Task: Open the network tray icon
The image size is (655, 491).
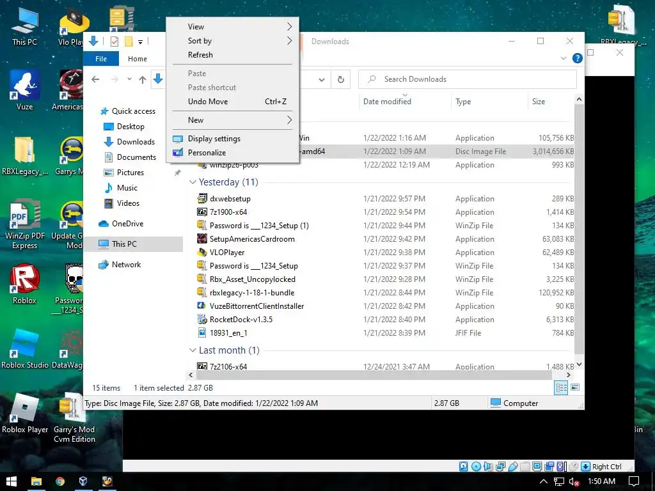Action: (x=559, y=481)
